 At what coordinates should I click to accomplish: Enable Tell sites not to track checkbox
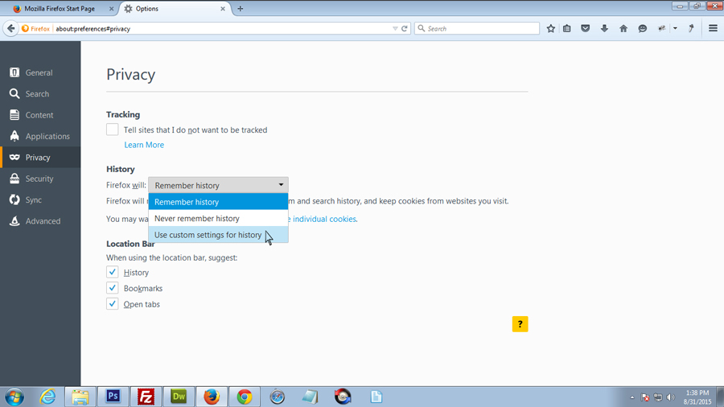tap(112, 129)
